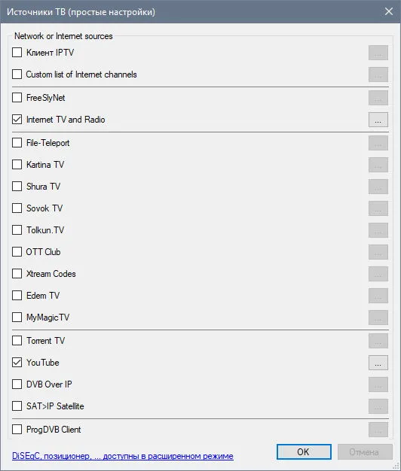401x471 pixels.
Task: Check SAT>IP Satellite option
Action: tap(17, 406)
